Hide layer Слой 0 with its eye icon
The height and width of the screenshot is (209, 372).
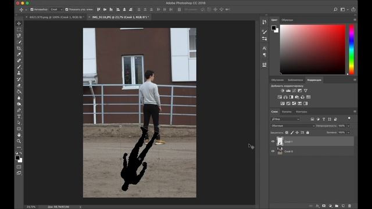[273, 151]
